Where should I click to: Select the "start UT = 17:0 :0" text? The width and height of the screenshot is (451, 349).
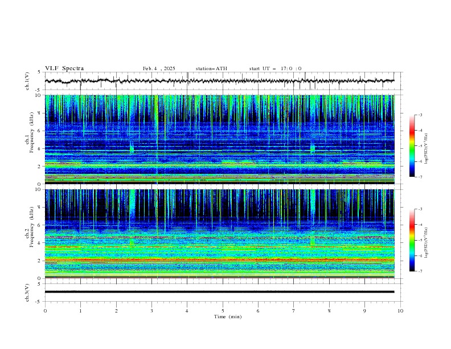click(275, 68)
